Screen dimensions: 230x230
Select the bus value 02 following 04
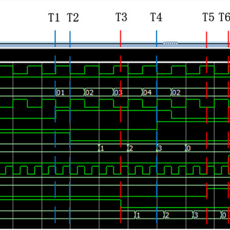176,93
